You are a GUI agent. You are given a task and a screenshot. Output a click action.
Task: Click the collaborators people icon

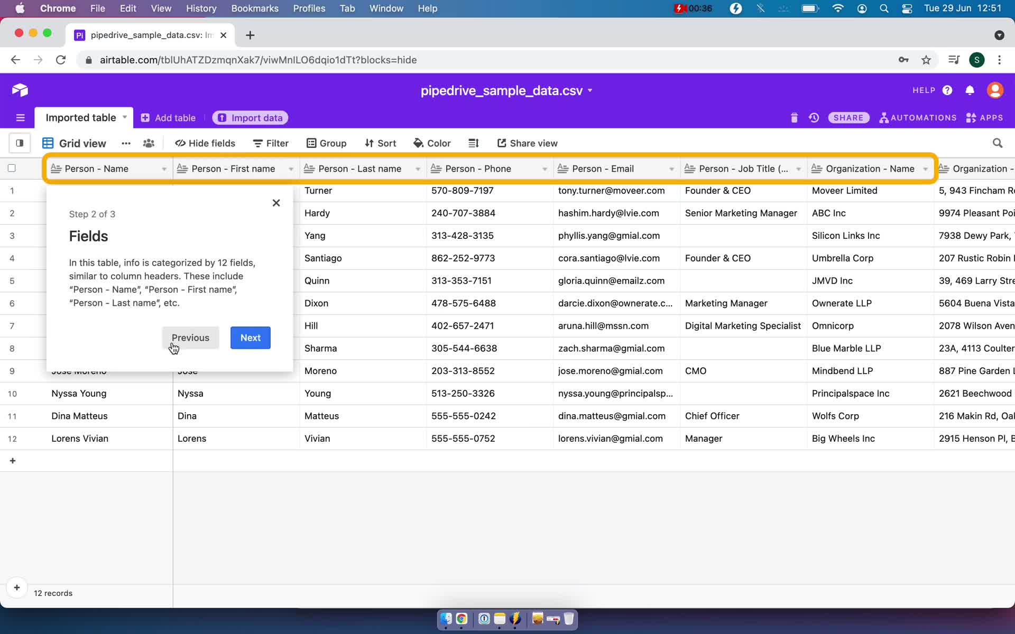point(149,143)
